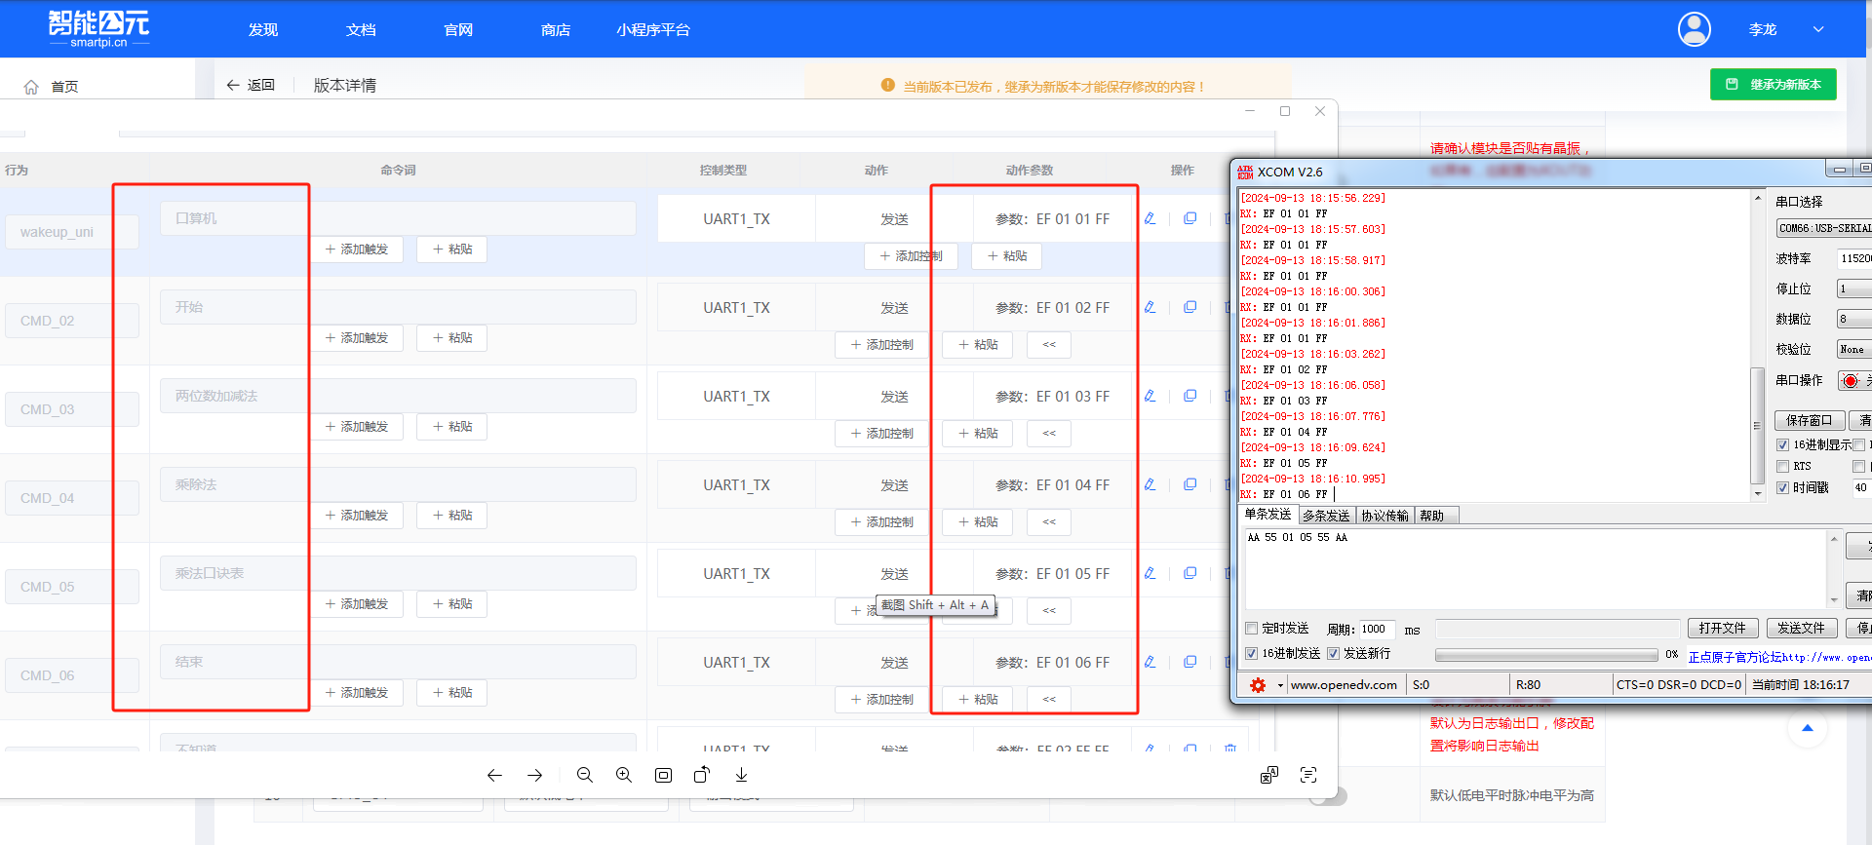Click the text recognition icon in the viewer toolbar
The image size is (1872, 845).
click(x=1308, y=775)
